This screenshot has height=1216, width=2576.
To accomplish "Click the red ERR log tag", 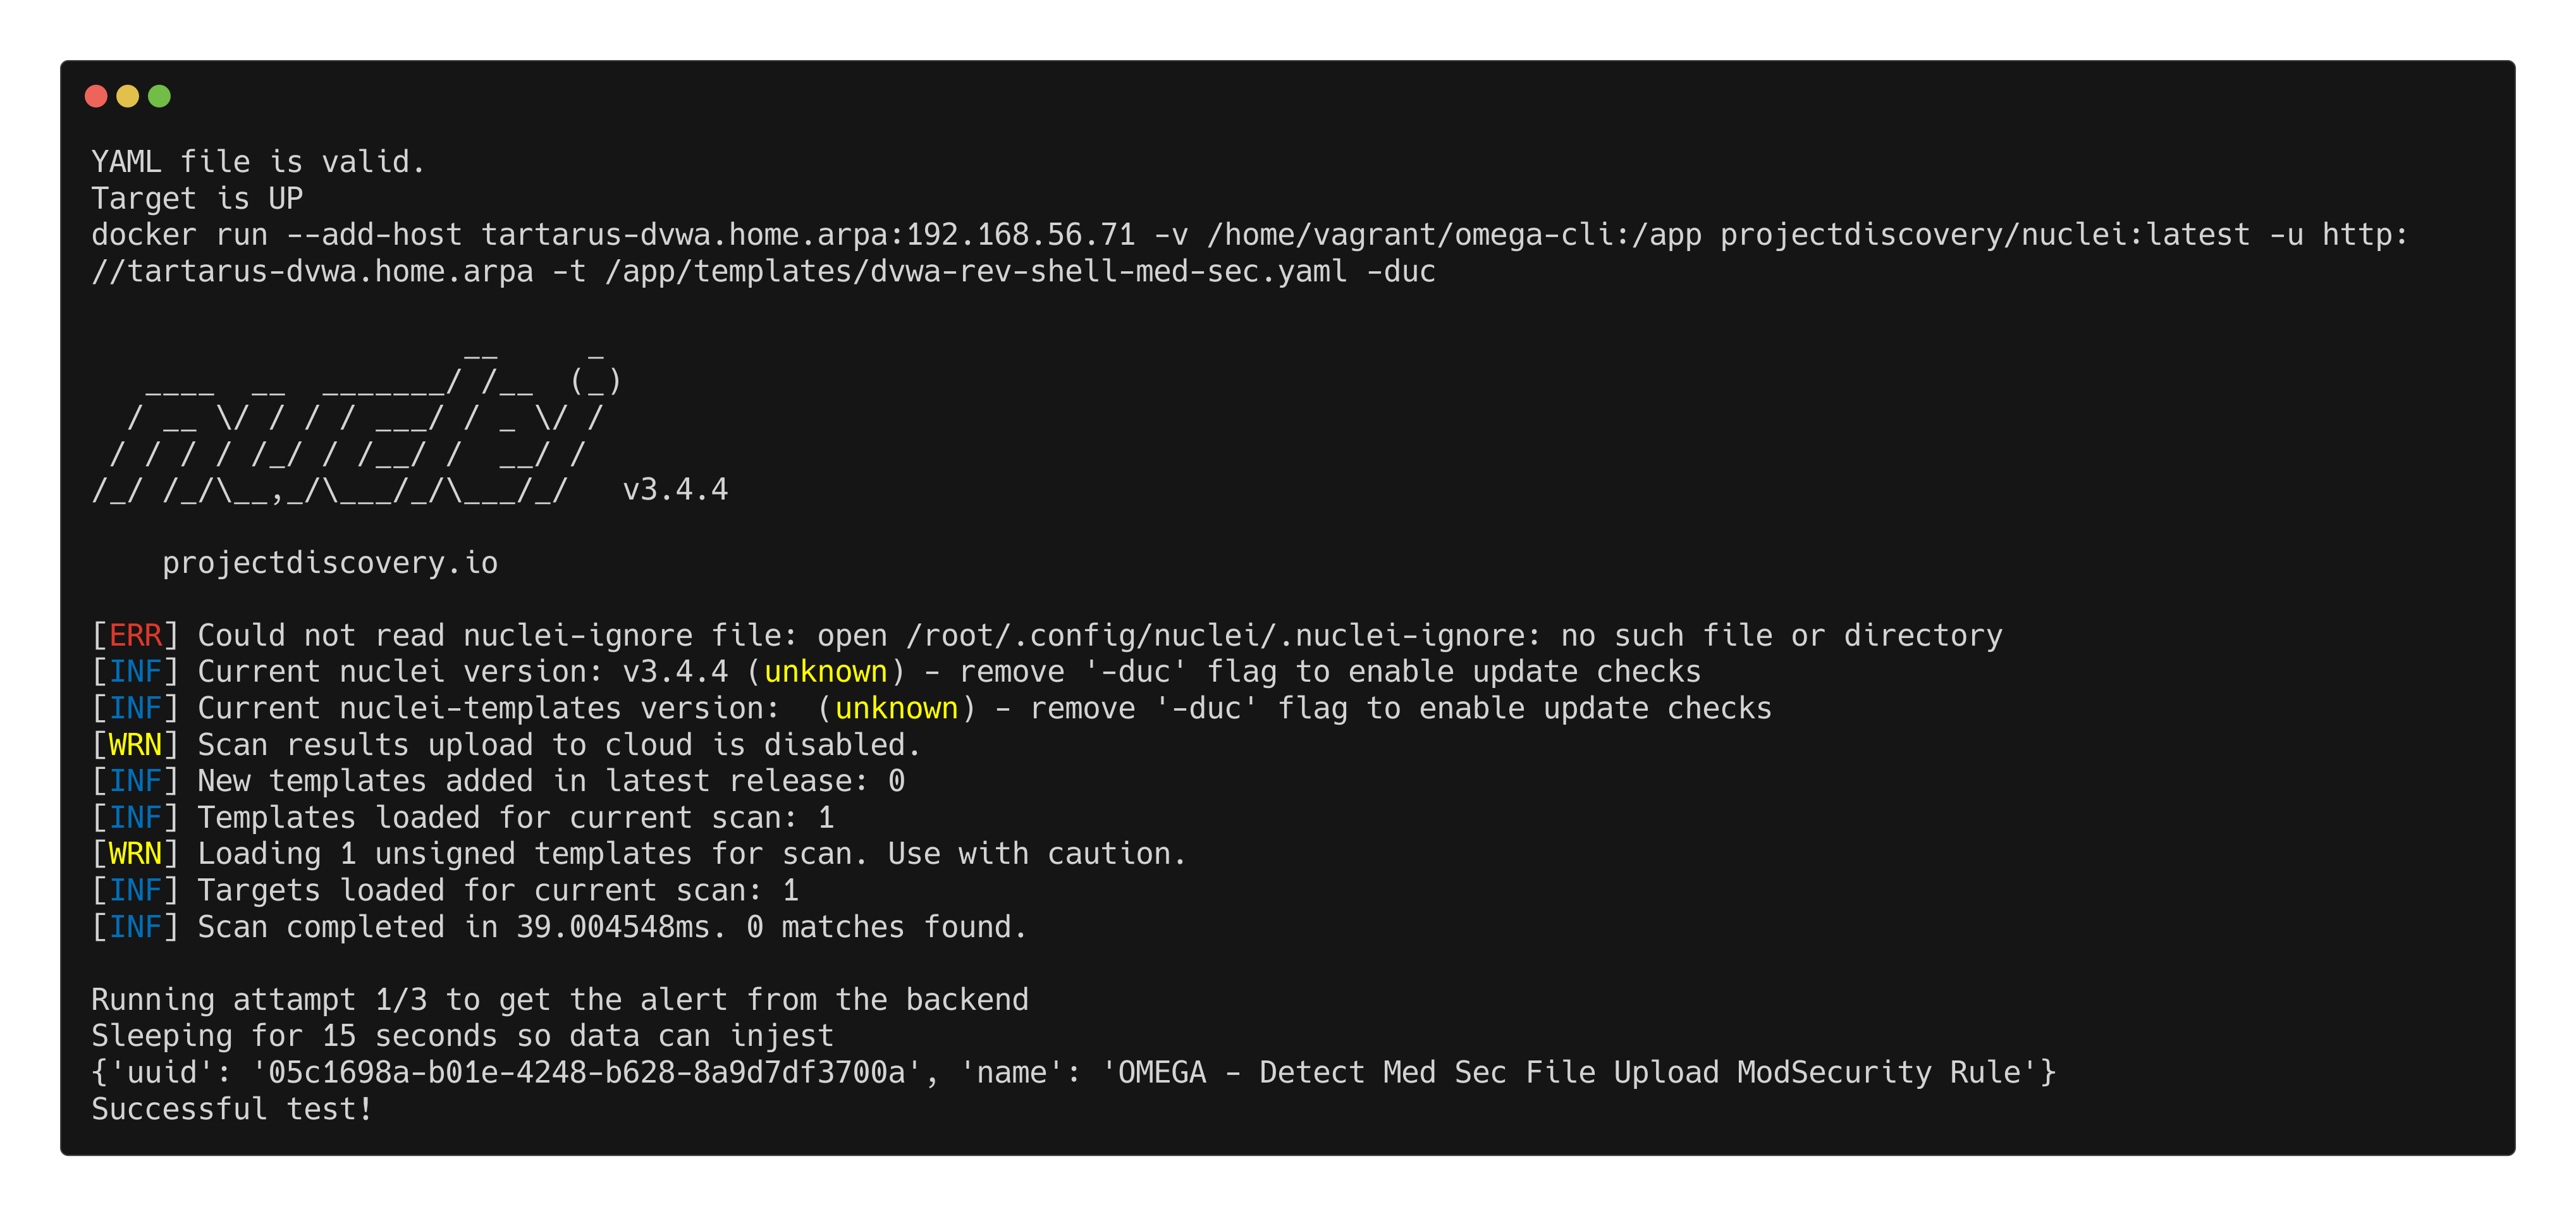I will [135, 635].
